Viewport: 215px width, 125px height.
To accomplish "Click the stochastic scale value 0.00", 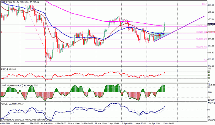I will coord(210,92).
